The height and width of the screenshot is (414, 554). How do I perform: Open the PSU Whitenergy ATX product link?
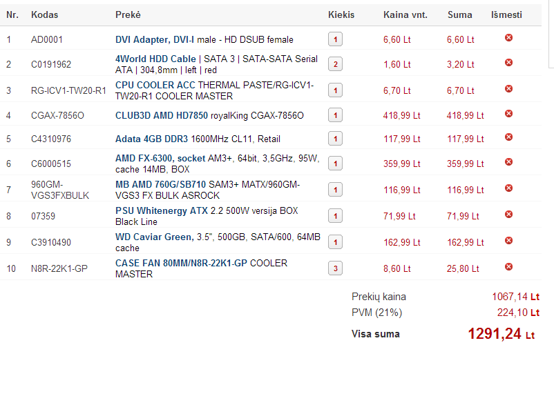[162, 210]
